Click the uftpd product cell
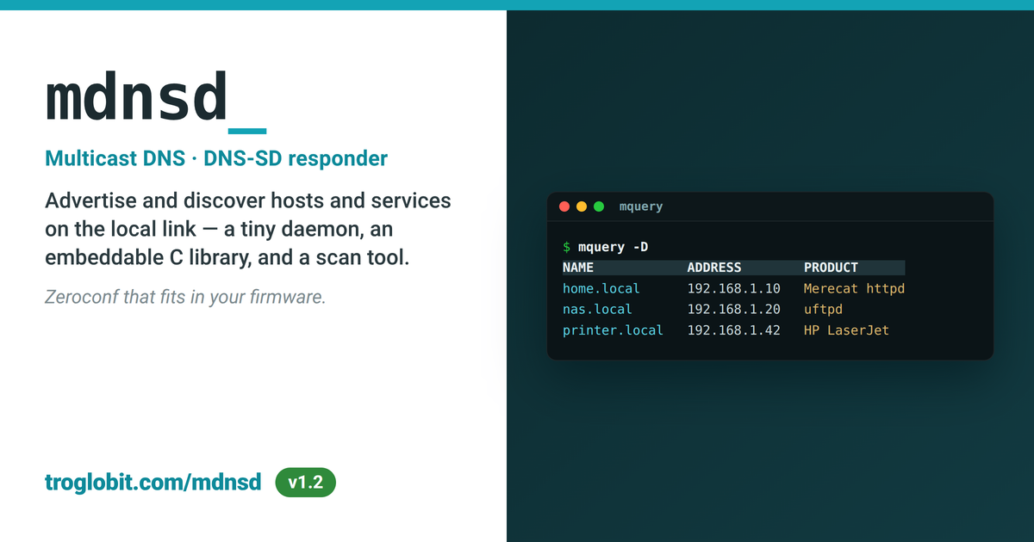Screen dimensions: 1034x542 823,309
